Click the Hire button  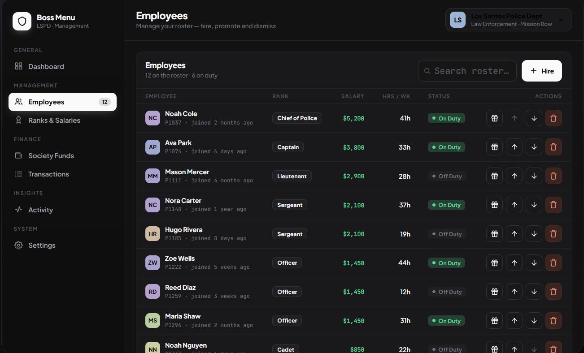pyautogui.click(x=542, y=71)
